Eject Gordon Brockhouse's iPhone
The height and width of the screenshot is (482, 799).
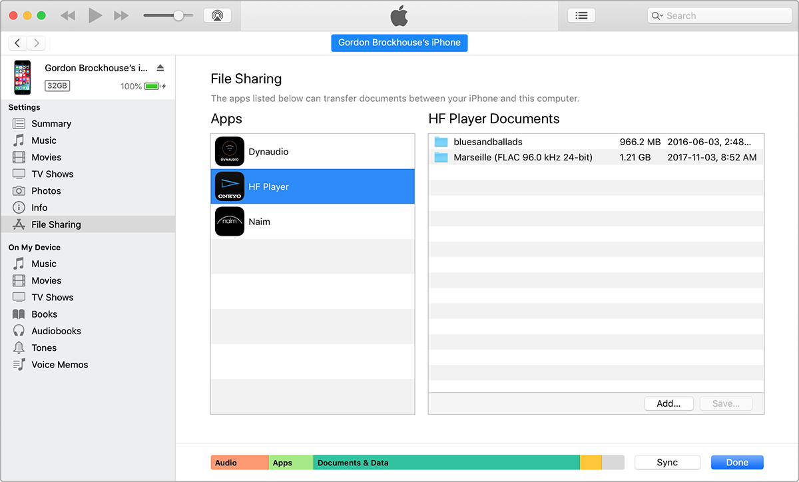tap(160, 68)
